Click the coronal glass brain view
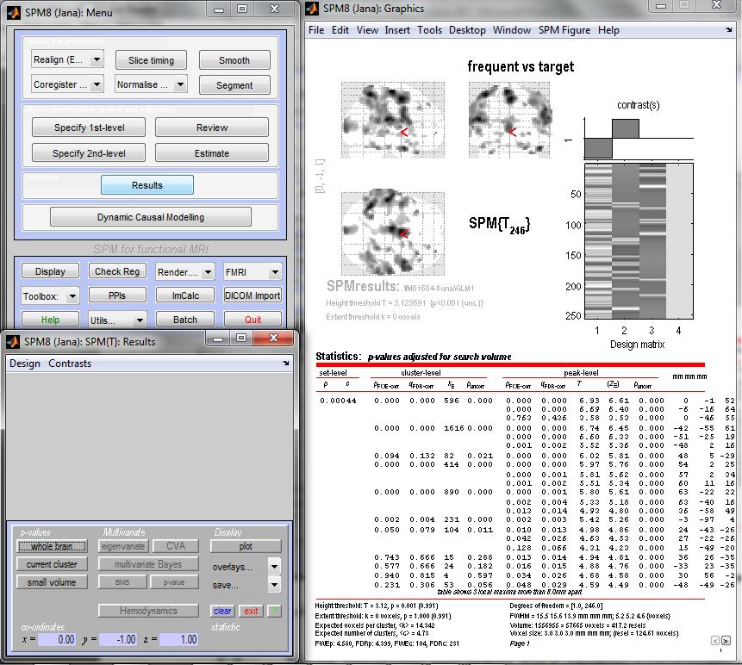 (x=509, y=120)
